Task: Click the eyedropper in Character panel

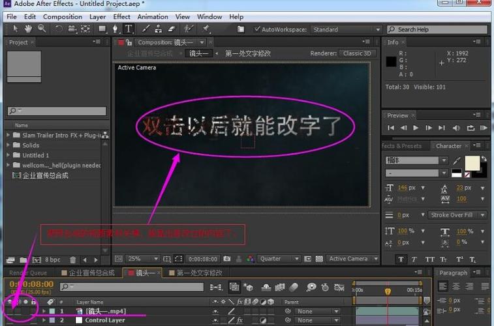Action: click(x=457, y=161)
